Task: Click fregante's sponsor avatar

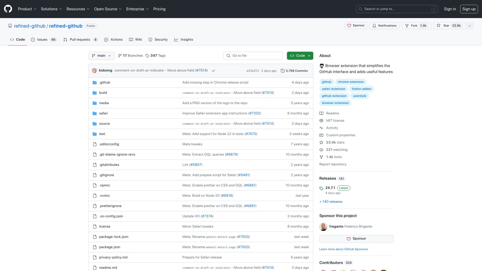Action: [323, 227]
